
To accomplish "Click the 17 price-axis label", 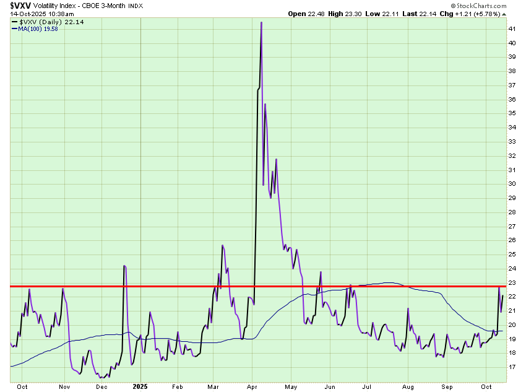I will click(x=512, y=367).
